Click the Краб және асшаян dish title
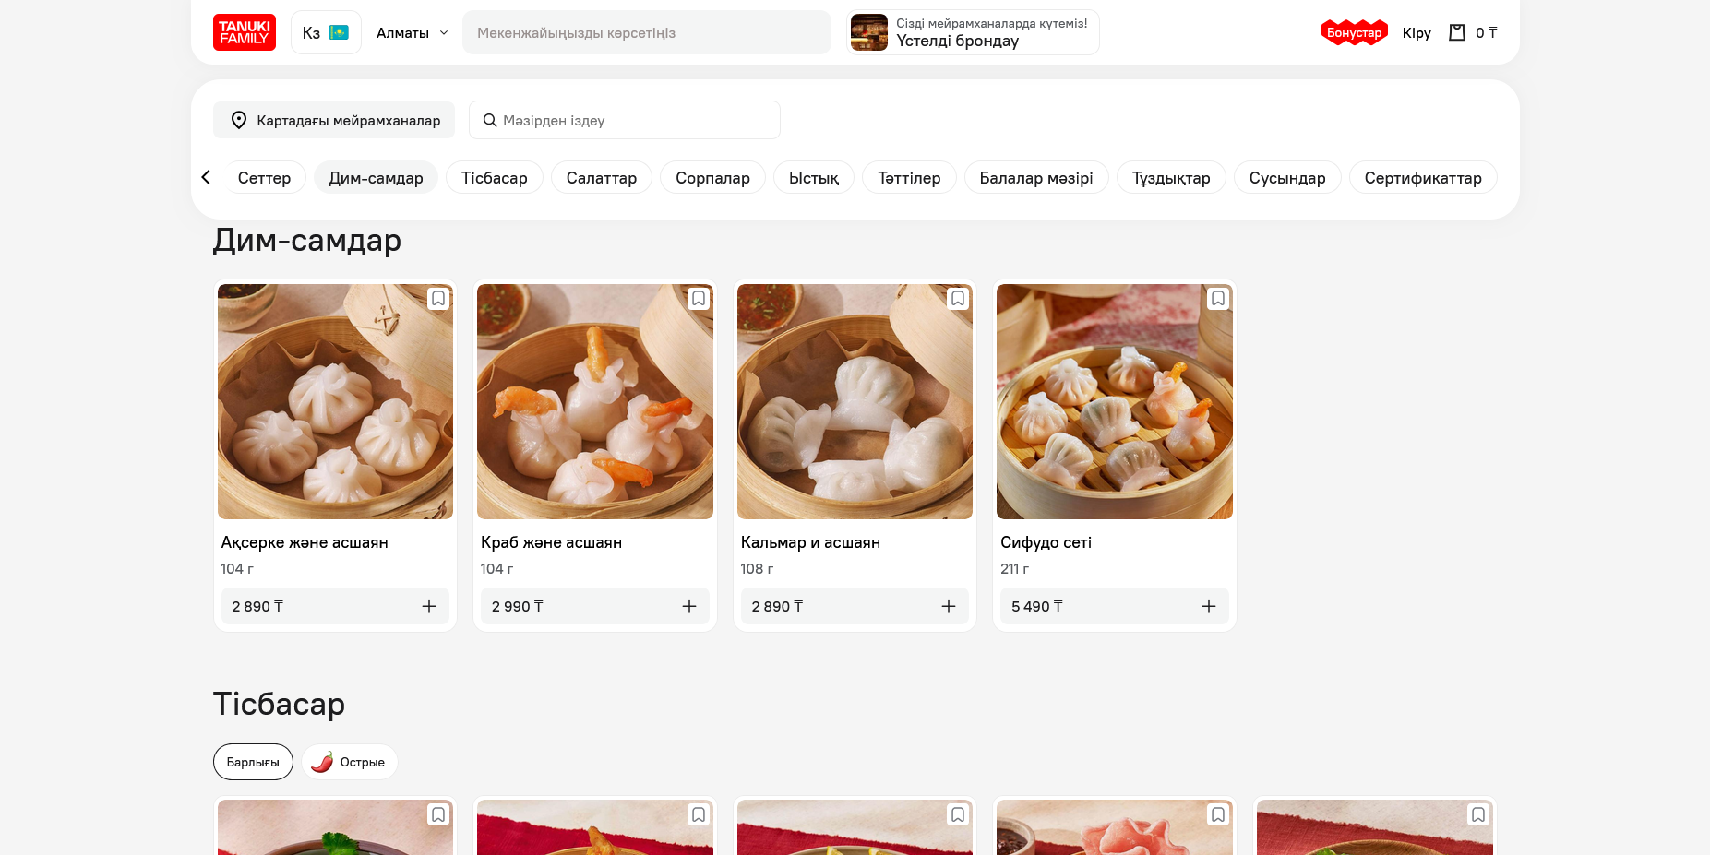The width and height of the screenshot is (1710, 855). tap(551, 542)
